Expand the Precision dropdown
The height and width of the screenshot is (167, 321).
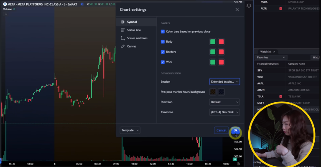coord(224,102)
